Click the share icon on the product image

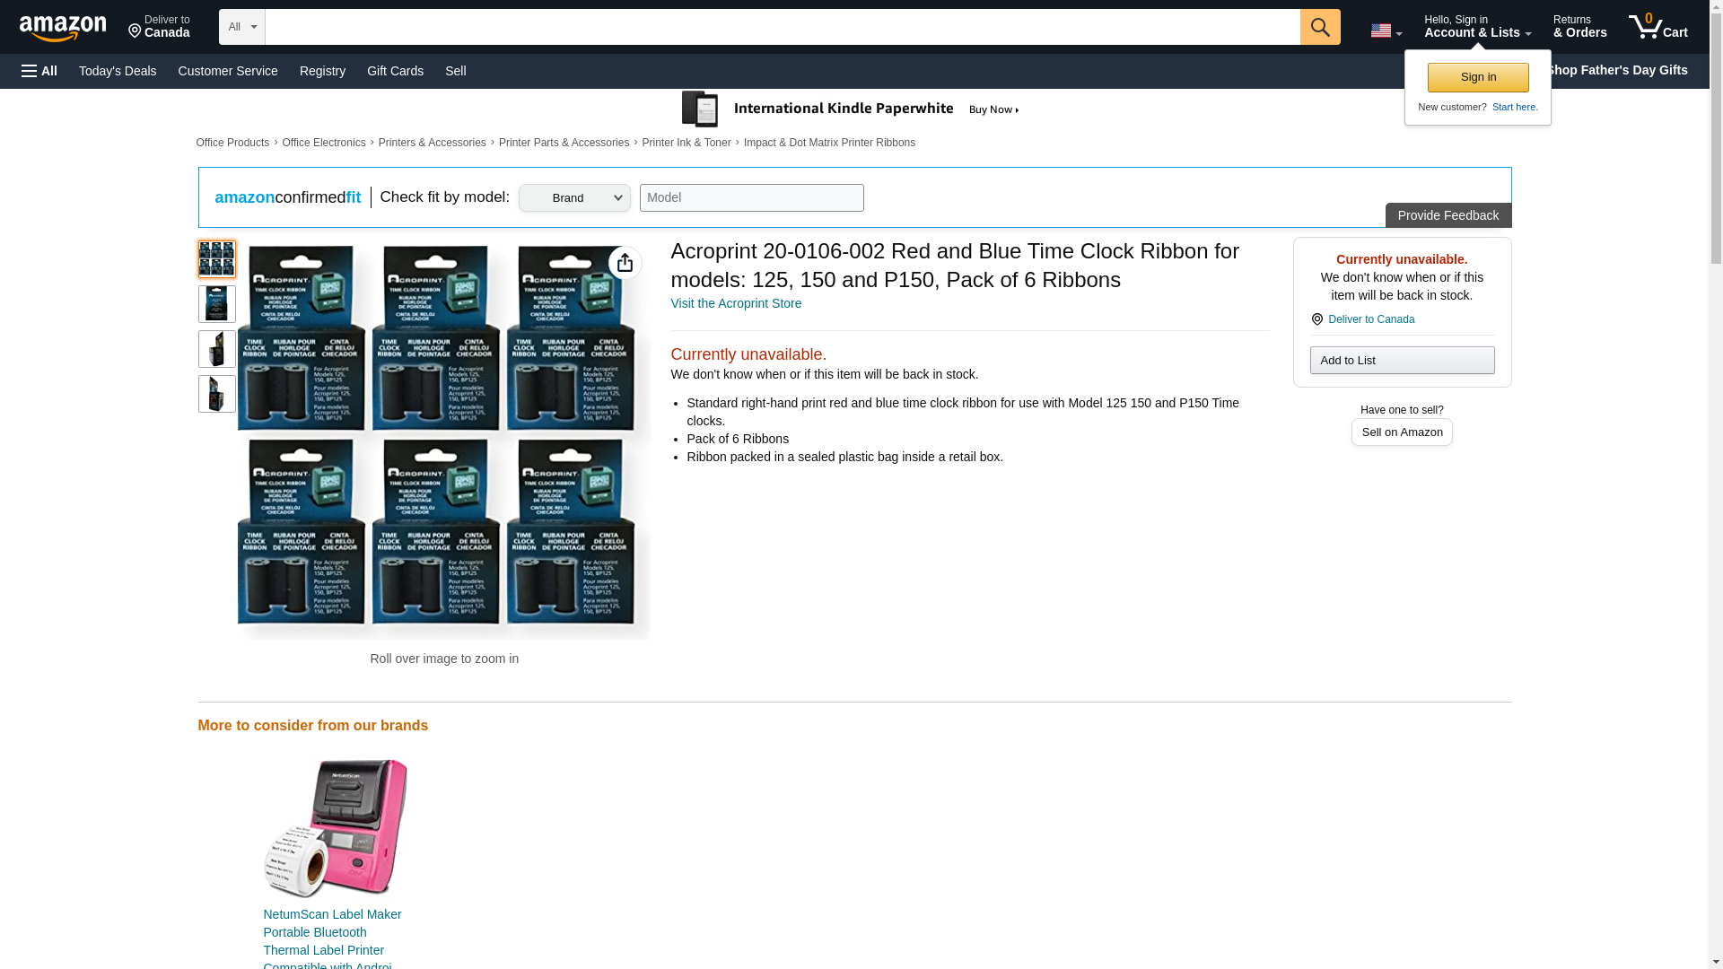click(x=625, y=263)
